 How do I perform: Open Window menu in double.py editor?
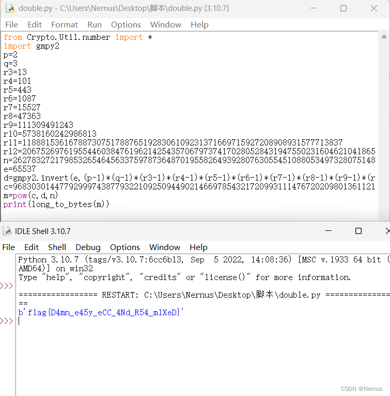(166, 24)
